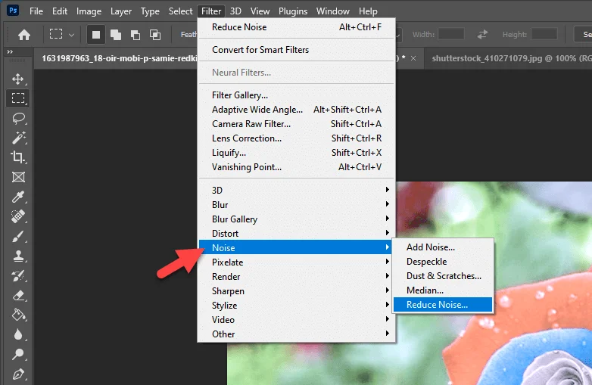
Task: Close the open Filter menu
Action: tap(211, 11)
